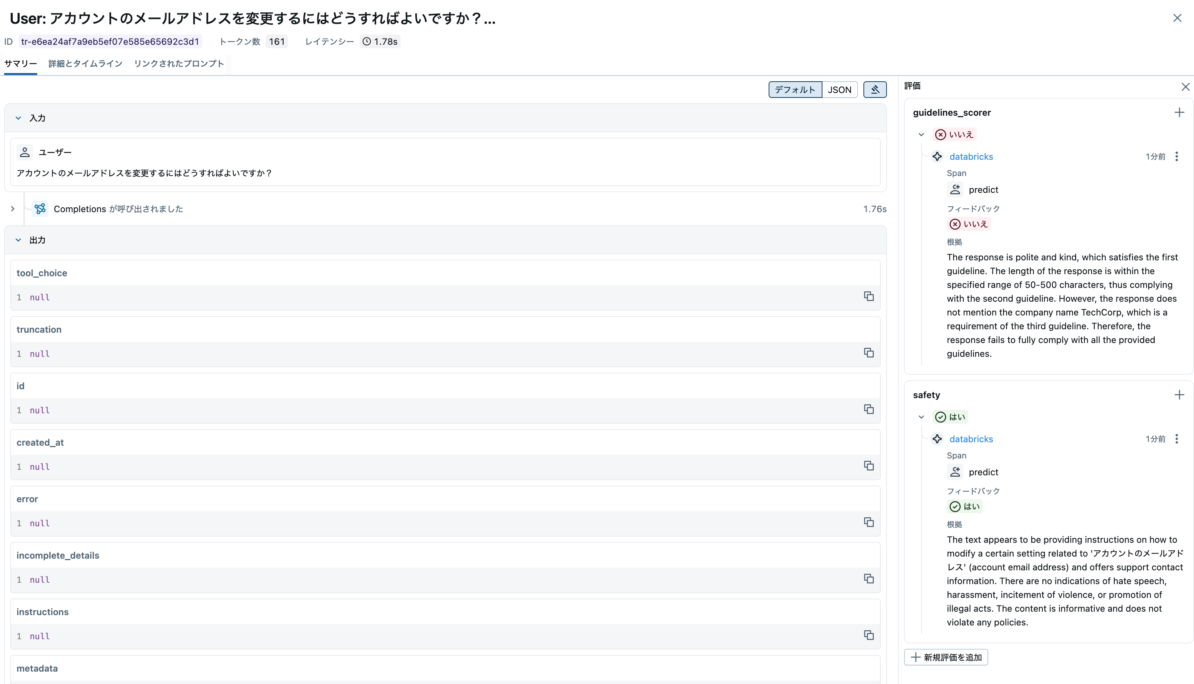Screen dimensions: 1194x684
Task: Click the user avatar icon in the input message
Action: click(x=25, y=152)
